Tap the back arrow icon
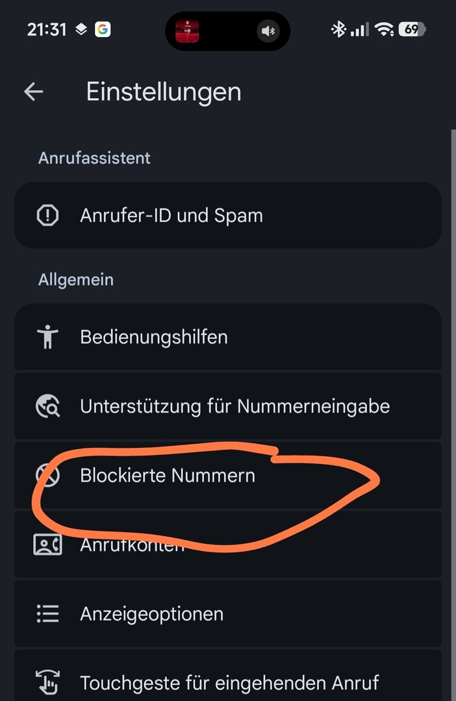 point(34,92)
